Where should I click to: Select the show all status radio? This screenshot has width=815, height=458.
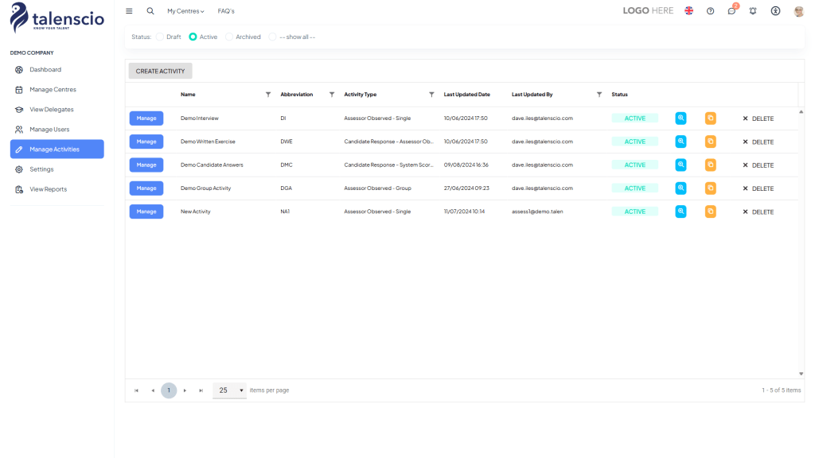272,37
